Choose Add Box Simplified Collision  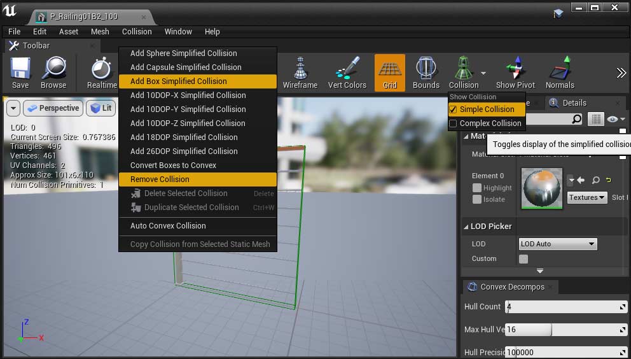pyautogui.click(x=178, y=81)
